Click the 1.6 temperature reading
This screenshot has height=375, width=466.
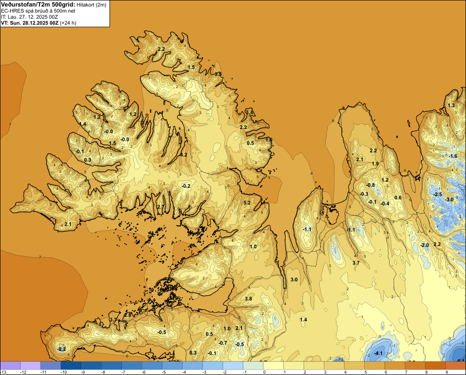pos(269,140)
